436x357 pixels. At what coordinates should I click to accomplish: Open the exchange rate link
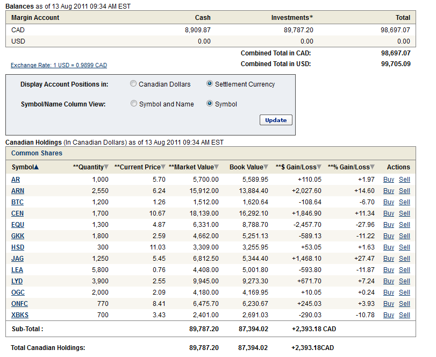click(59, 66)
